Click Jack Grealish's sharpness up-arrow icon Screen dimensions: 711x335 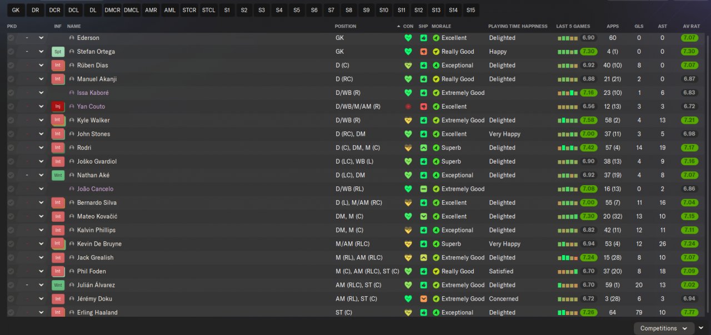[x=424, y=258]
